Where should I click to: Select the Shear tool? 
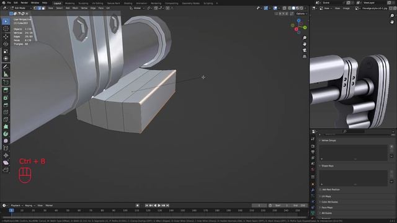(6, 162)
